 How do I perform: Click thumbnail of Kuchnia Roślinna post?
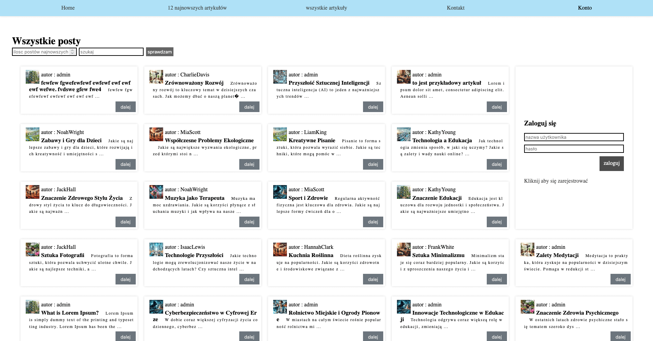(x=280, y=249)
